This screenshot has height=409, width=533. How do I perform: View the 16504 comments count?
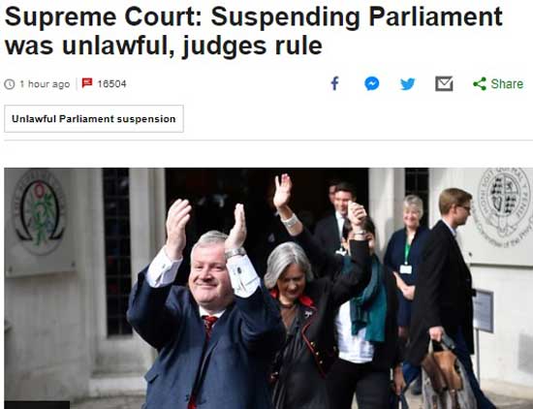click(111, 83)
